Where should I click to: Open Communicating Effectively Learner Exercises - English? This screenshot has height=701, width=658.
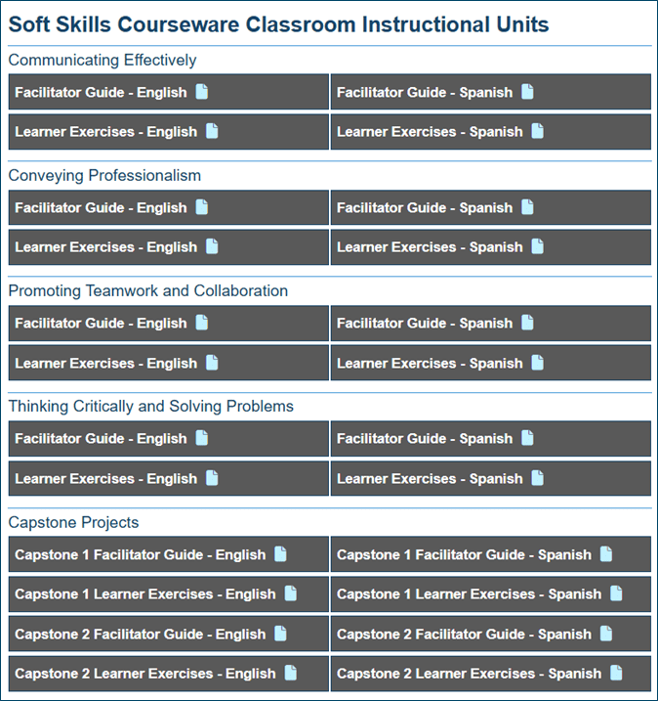(x=105, y=132)
